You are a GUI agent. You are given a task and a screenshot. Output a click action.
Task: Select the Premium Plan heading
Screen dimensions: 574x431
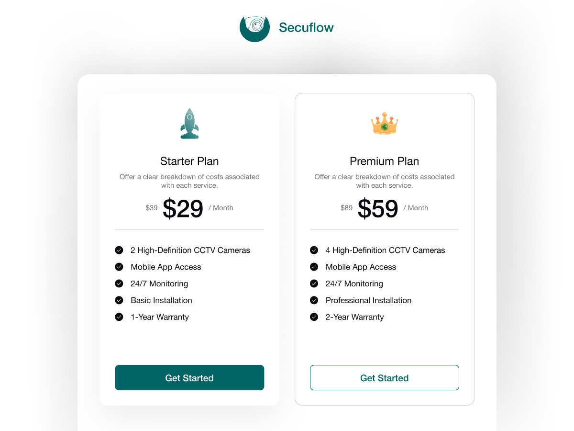[x=385, y=161]
